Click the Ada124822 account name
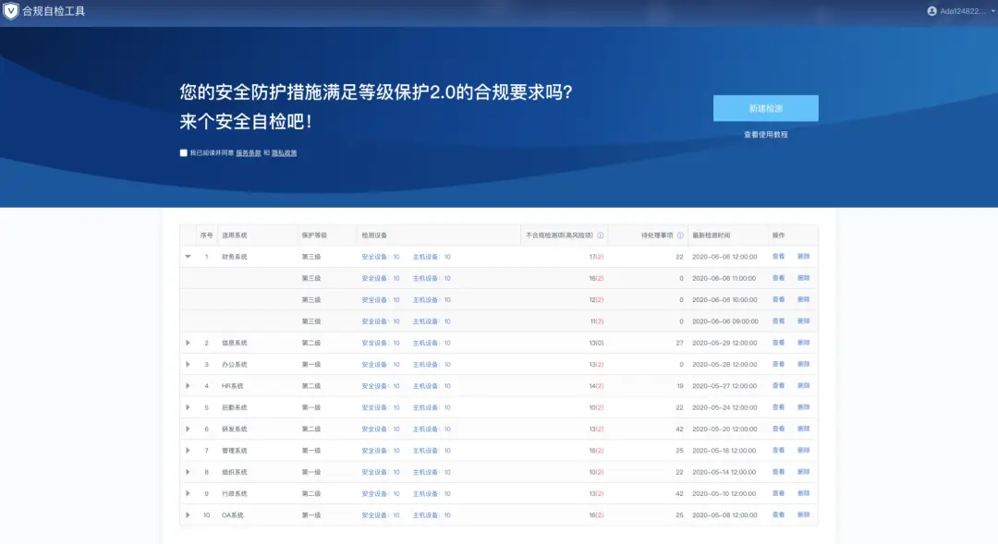 [963, 11]
